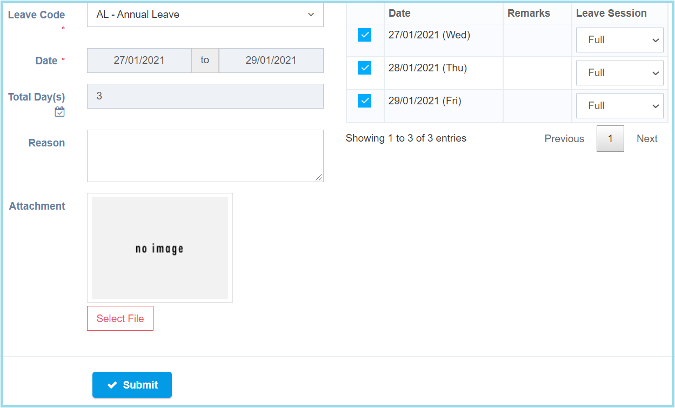675x408 pixels.
Task: Select page 1 in pagination
Action: point(610,139)
